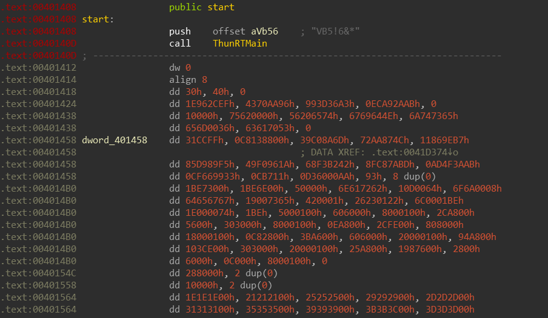
Task: Click address .text:00401564 on last line
Action: [x=38, y=310]
